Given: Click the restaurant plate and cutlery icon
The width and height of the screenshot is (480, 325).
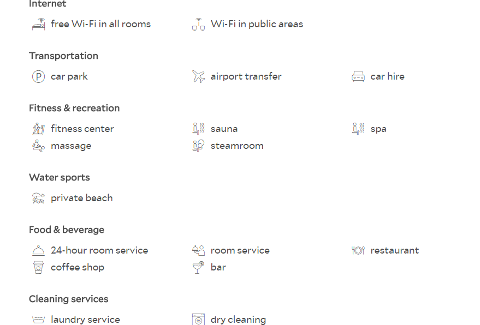Looking at the screenshot, I should [358, 250].
